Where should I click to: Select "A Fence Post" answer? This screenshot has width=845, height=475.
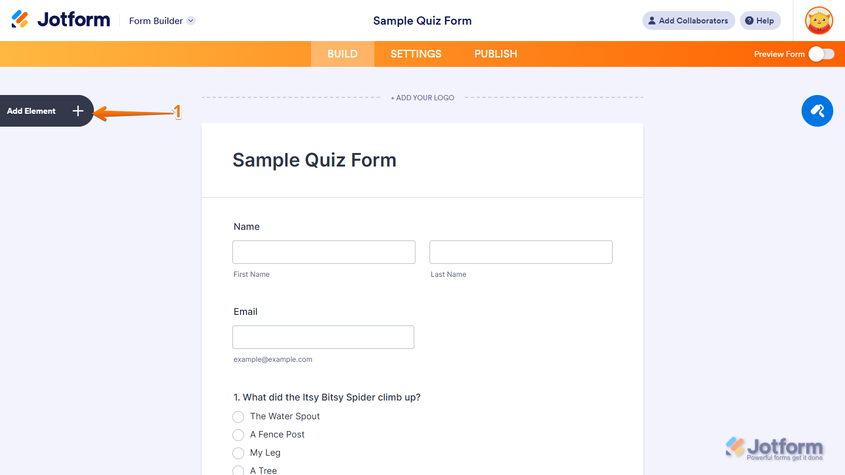(x=238, y=435)
